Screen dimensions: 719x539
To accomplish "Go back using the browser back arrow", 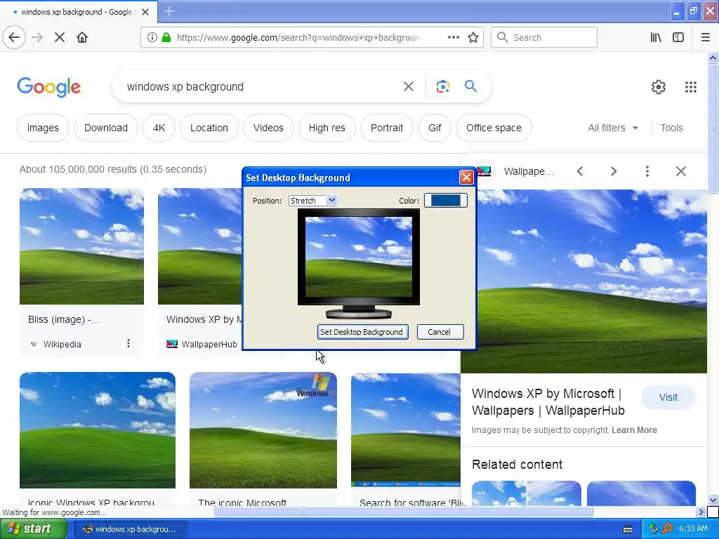I will [14, 37].
